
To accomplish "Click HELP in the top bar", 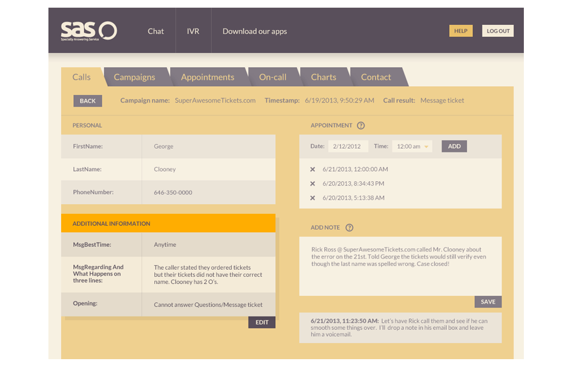I will point(460,30).
